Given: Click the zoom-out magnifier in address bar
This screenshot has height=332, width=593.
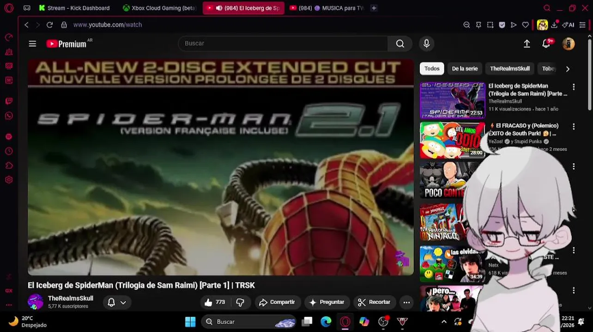Looking at the screenshot, I should point(466,25).
